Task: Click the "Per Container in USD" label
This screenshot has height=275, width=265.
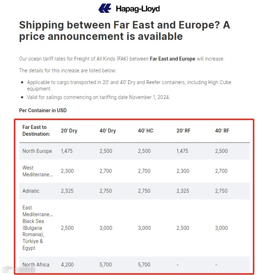Action: 43,110
